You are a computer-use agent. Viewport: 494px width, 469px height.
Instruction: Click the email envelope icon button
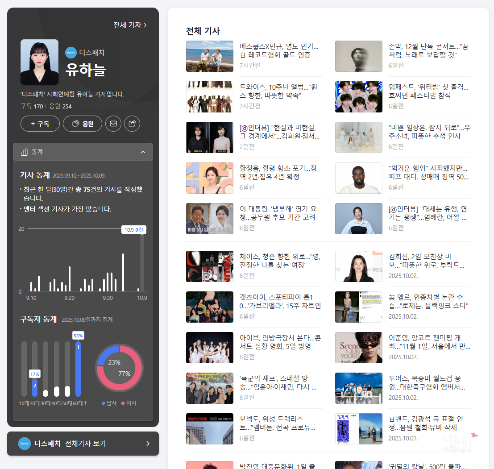[x=113, y=124]
